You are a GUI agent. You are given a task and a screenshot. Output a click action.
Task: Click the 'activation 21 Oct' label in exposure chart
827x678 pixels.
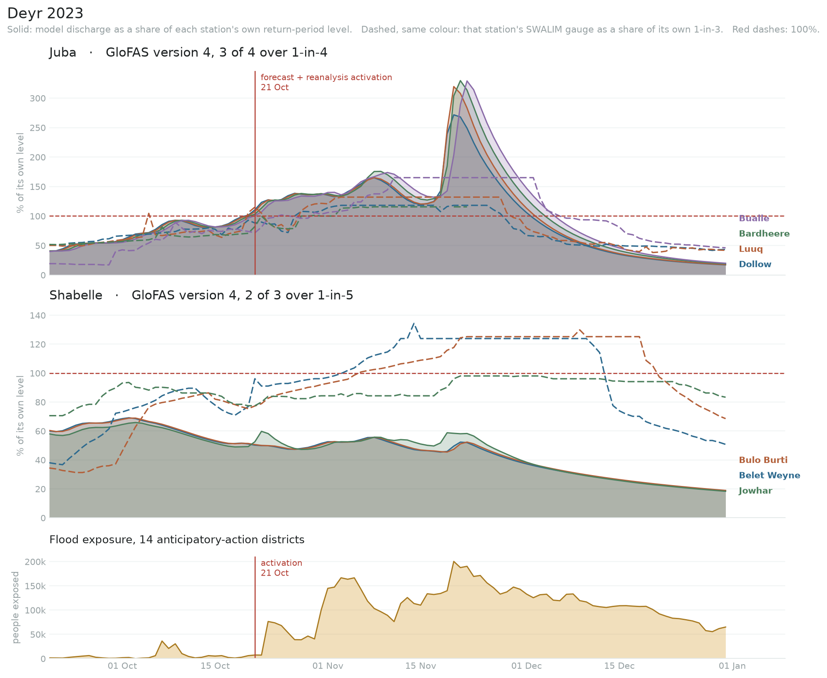point(281,568)
